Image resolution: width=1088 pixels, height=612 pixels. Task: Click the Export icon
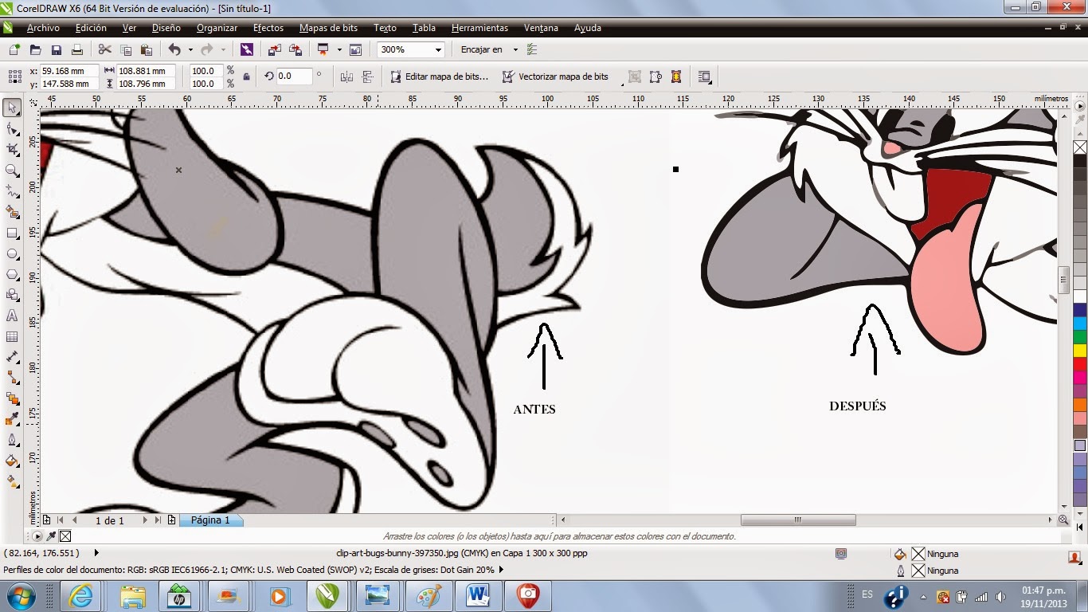tap(295, 49)
